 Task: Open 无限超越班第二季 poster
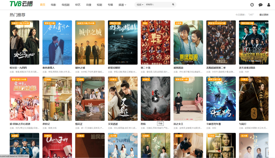[x=221, y=42]
